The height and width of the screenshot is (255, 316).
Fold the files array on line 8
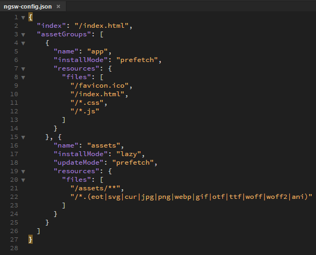pos(23,78)
